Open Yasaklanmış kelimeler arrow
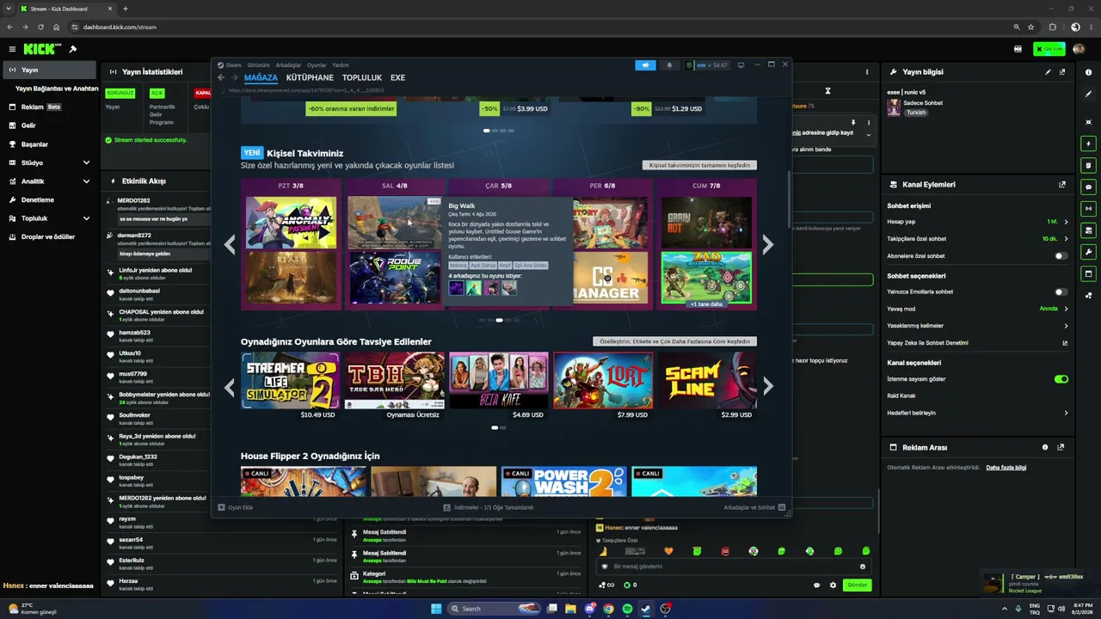The height and width of the screenshot is (619, 1101). click(1066, 326)
